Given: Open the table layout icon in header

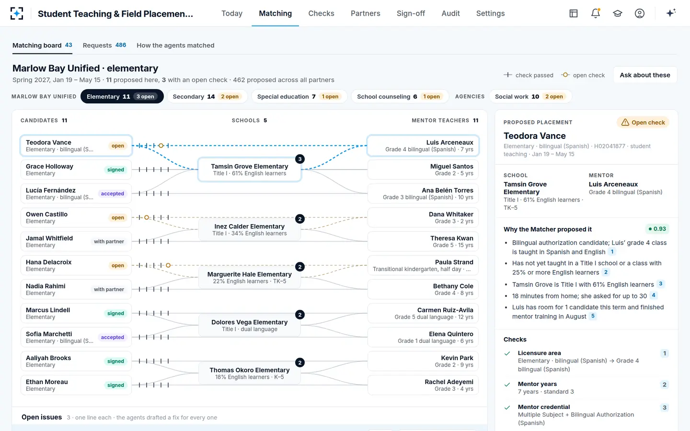Looking at the screenshot, I should pyautogui.click(x=574, y=13).
